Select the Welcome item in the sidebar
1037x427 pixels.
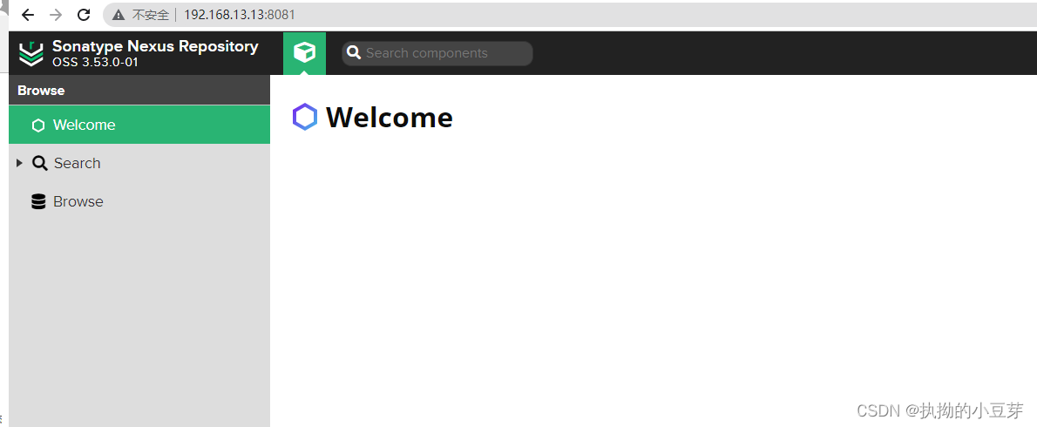(x=139, y=125)
